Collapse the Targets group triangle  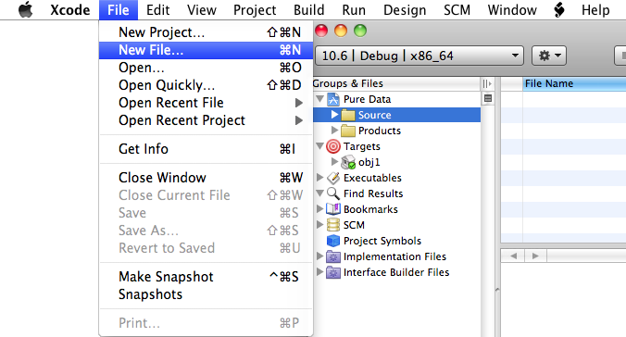pyautogui.click(x=319, y=146)
